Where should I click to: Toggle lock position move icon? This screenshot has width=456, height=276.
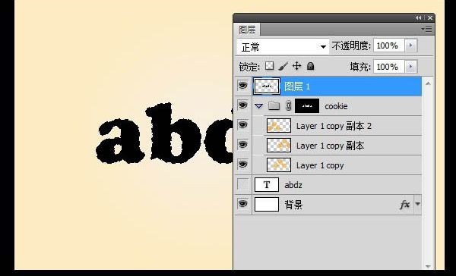[x=296, y=66]
